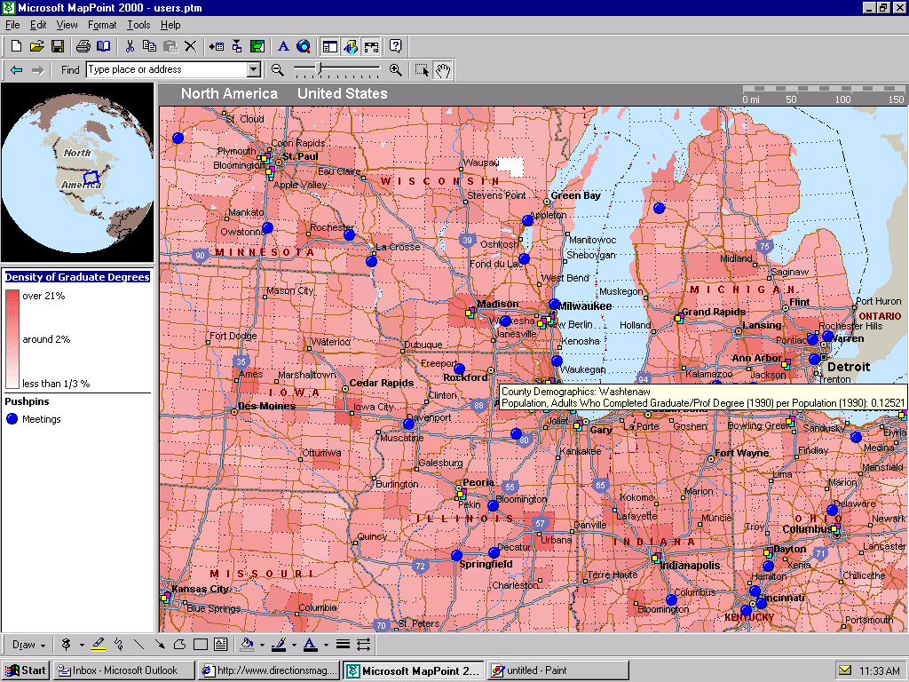Enable the Select rectangle pointer tool

(x=422, y=69)
